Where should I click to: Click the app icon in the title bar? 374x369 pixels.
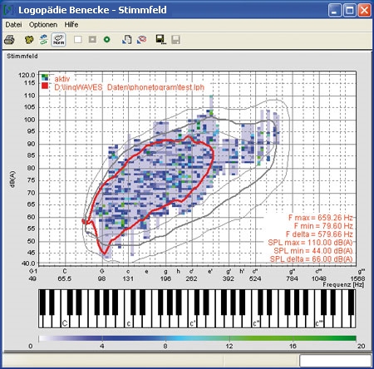9,10
